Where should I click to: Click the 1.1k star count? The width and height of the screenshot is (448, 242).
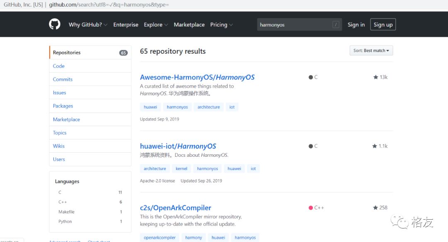383,146
